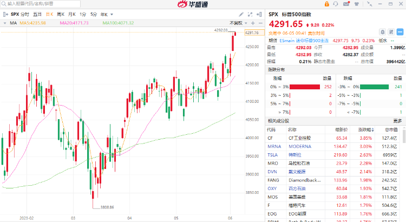This screenshot has height=222, width=406.
Task: Click the 名称 column header
Action: pyautogui.click(x=292, y=130)
